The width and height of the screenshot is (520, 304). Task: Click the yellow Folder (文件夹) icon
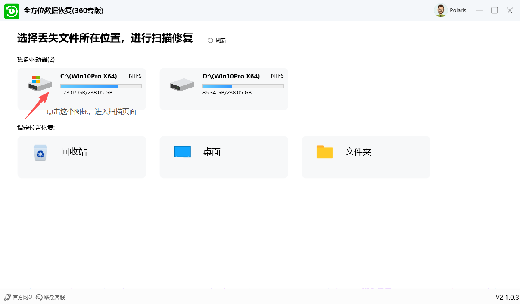pos(324,152)
